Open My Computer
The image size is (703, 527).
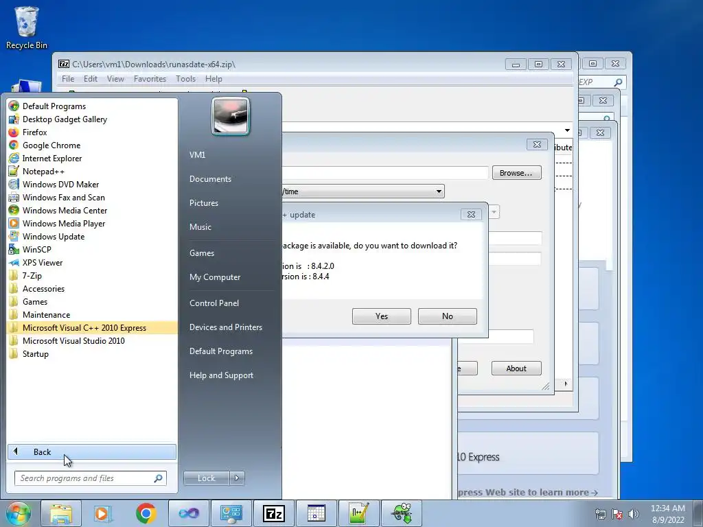tap(215, 277)
